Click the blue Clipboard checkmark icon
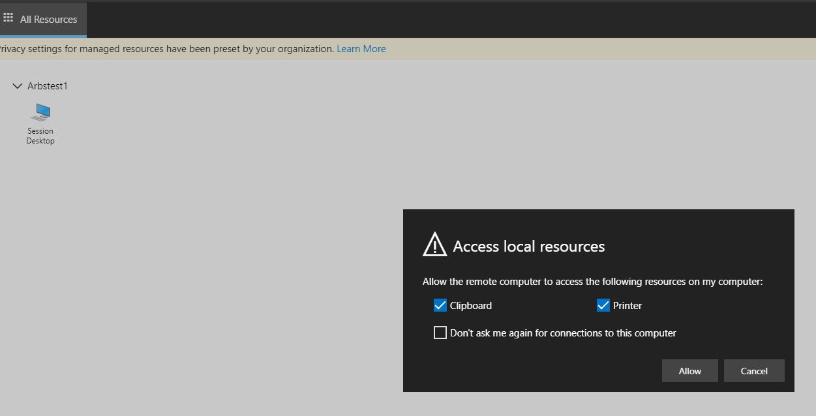816x416 pixels. point(440,305)
